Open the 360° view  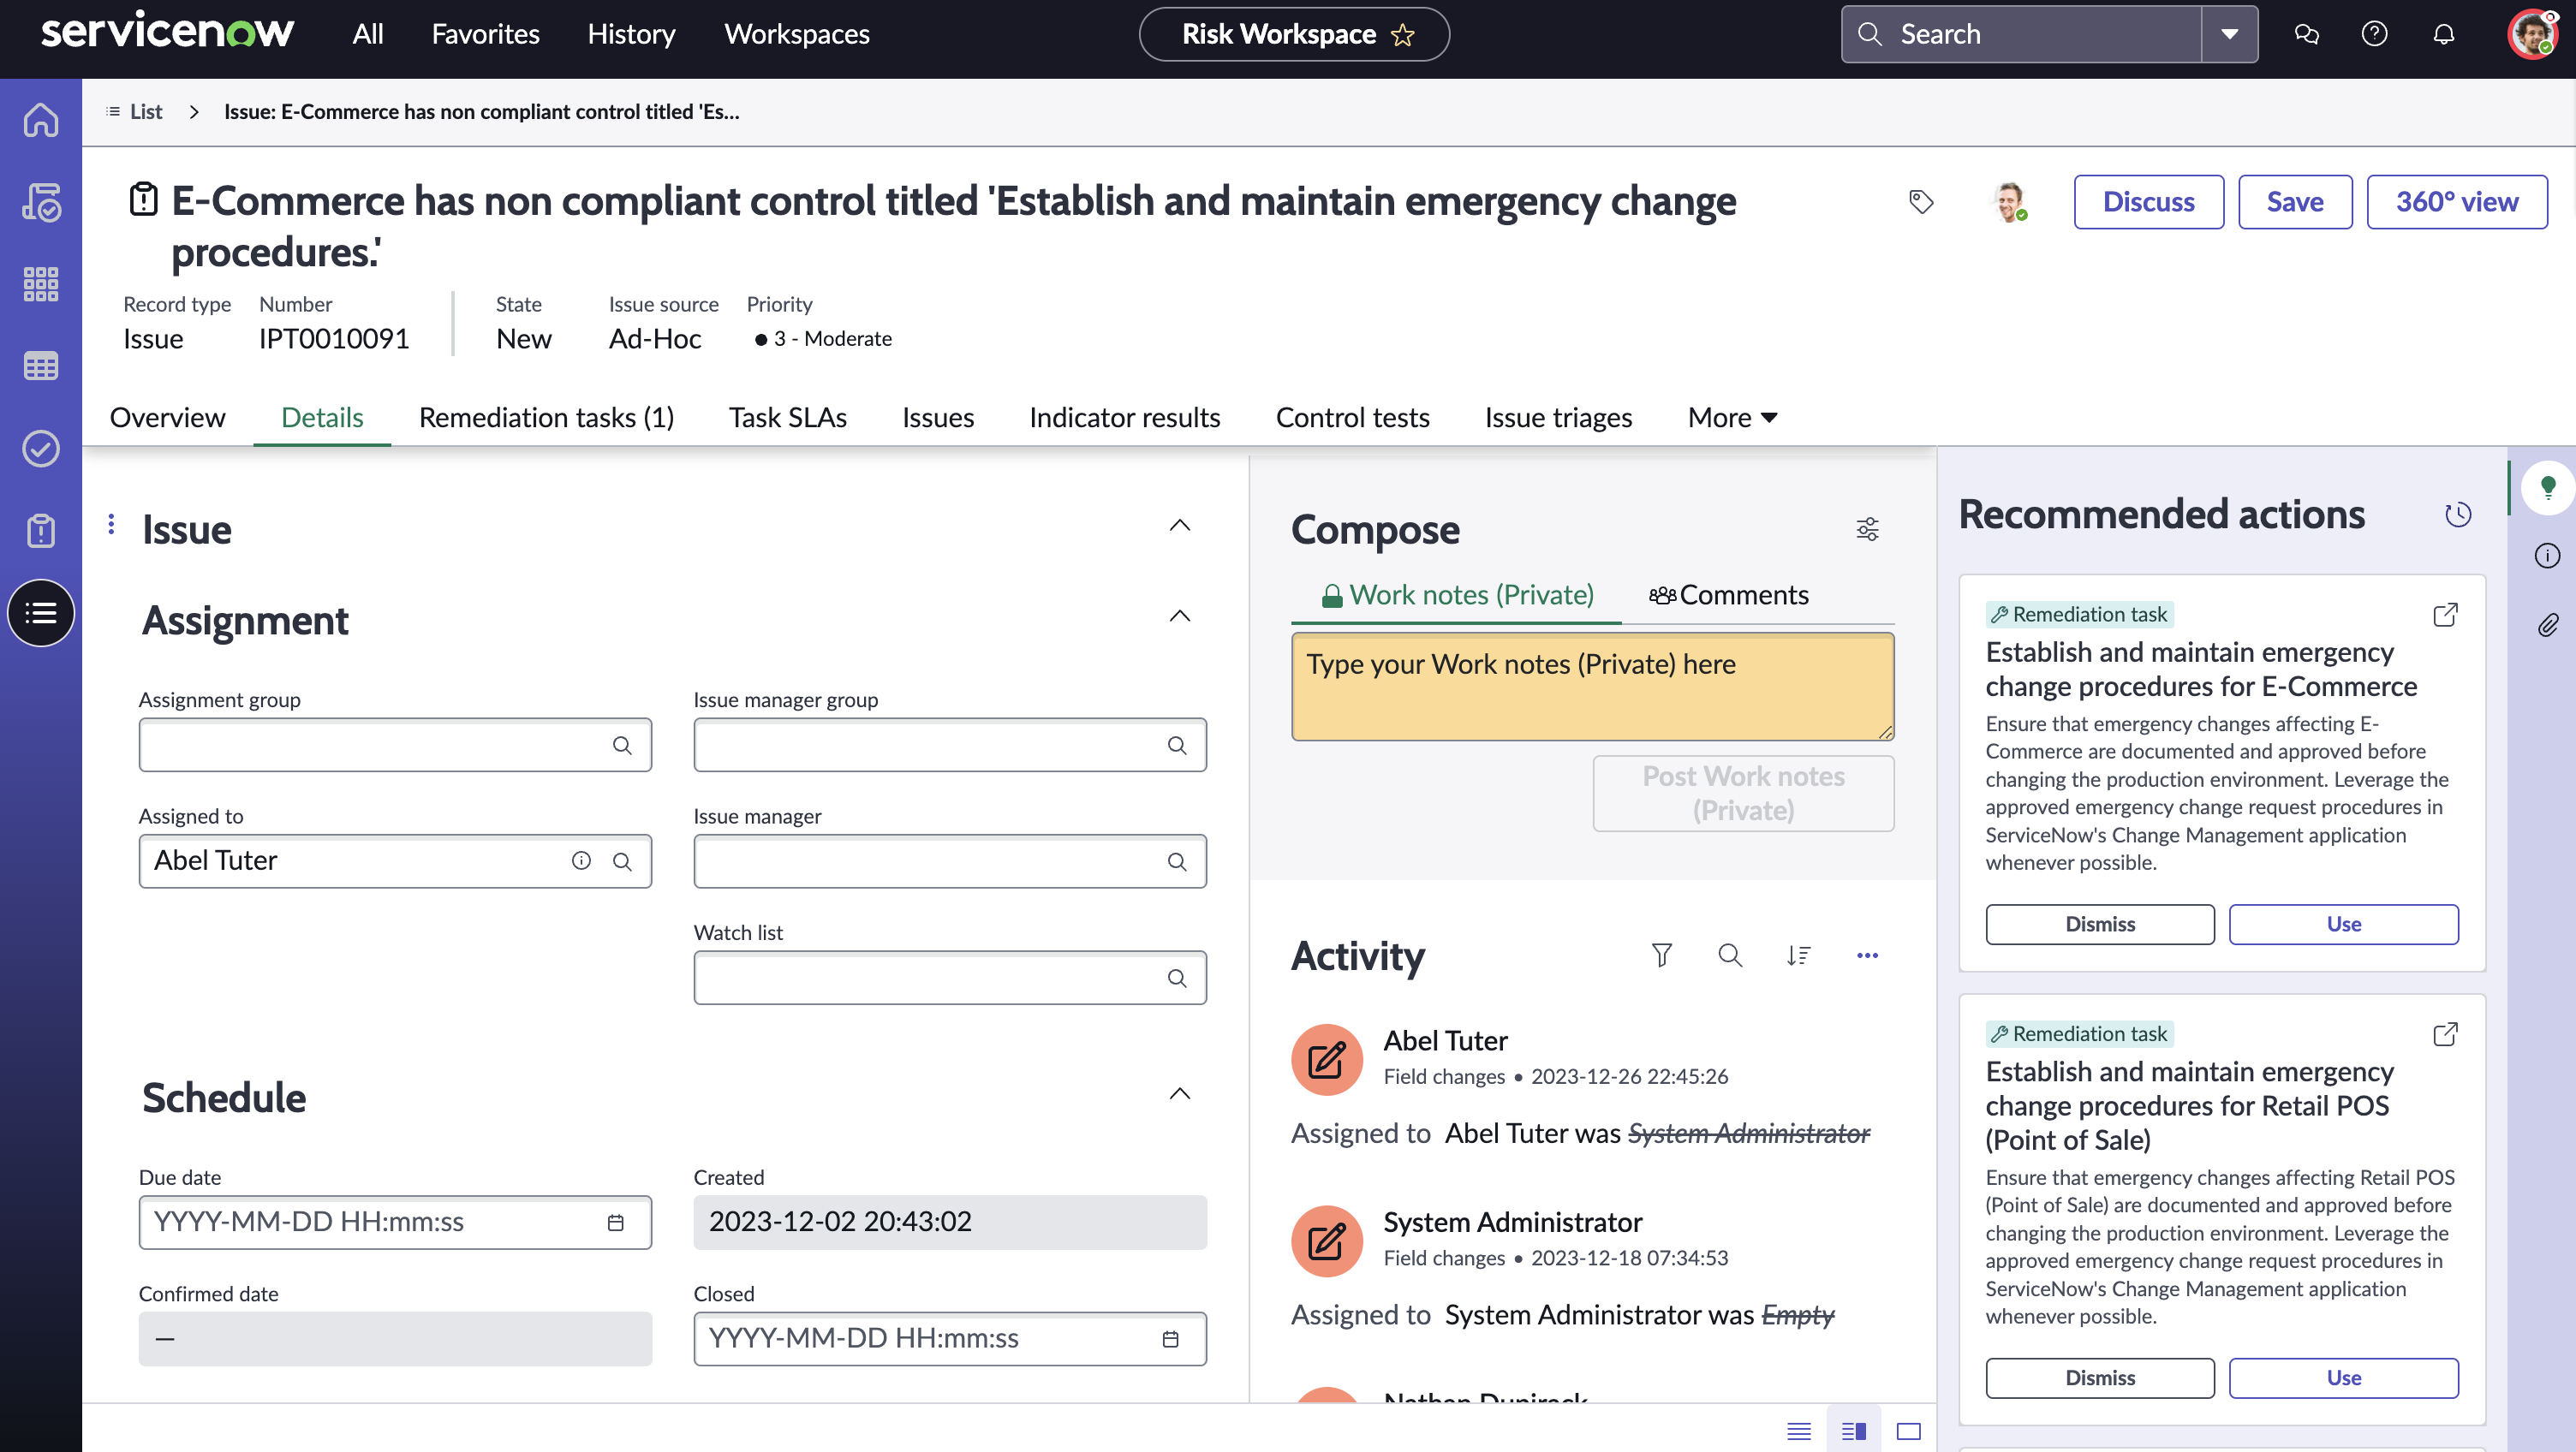click(2457, 202)
